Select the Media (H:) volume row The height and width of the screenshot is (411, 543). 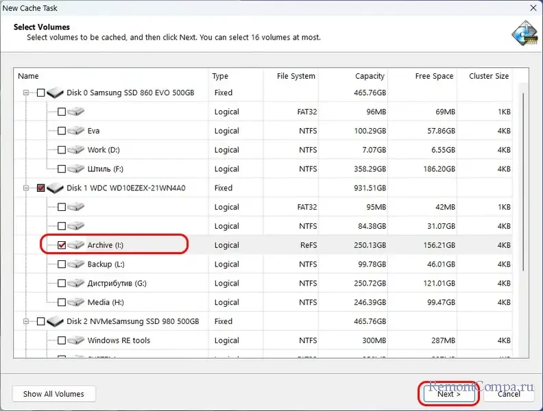pos(108,302)
